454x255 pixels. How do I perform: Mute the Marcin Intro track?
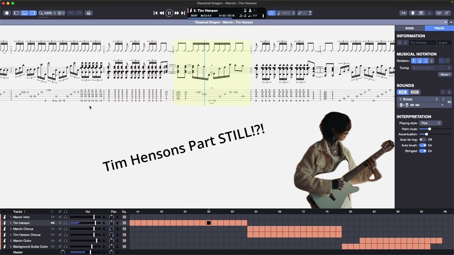[60, 217]
